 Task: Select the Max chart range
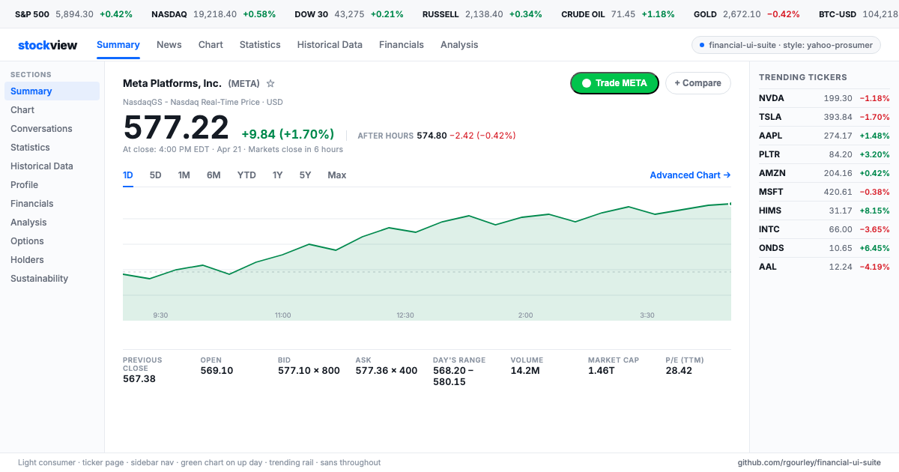click(337, 175)
